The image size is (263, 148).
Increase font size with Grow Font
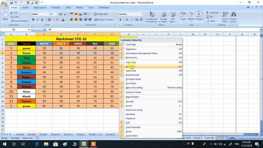60,14
